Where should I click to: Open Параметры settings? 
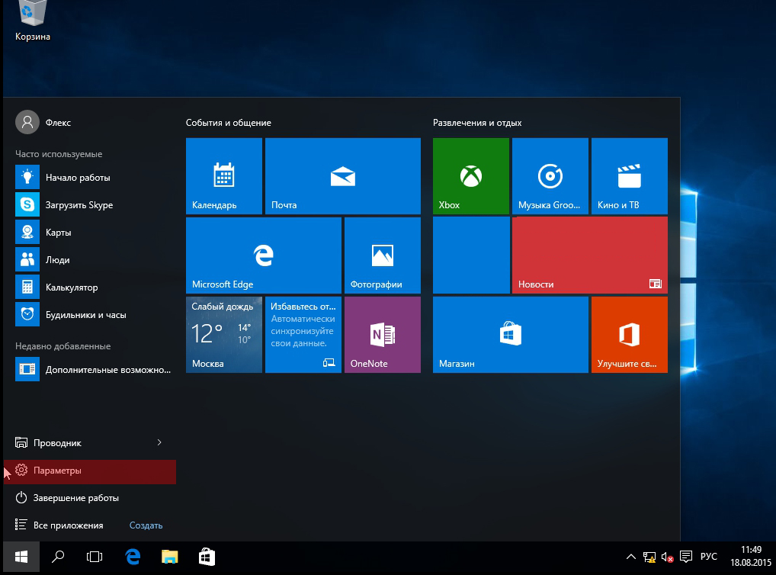pos(90,471)
